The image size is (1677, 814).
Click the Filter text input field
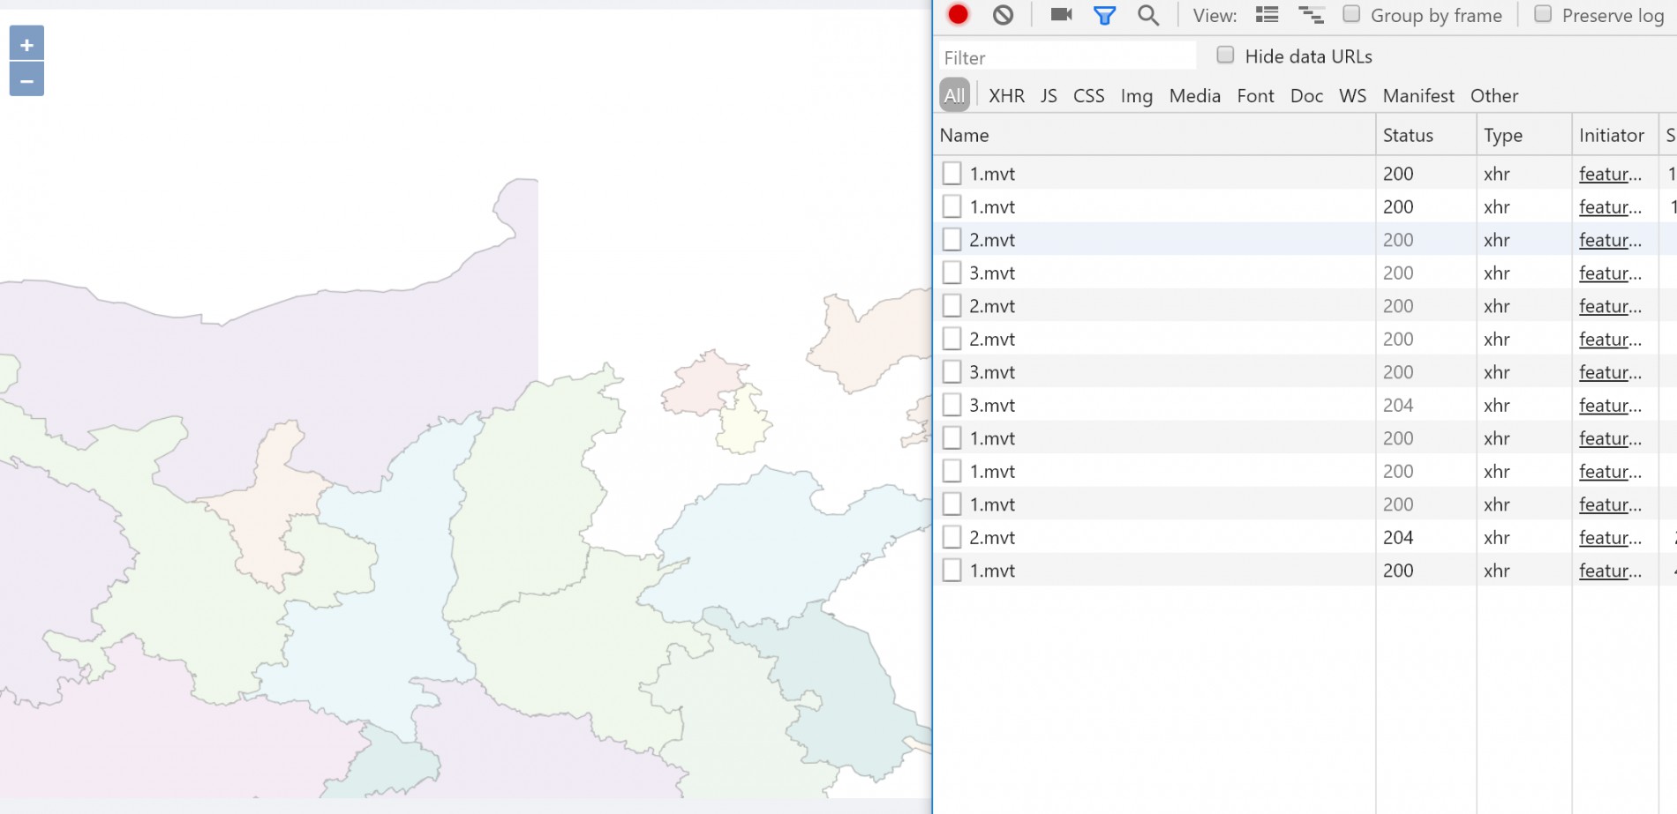coord(1066,58)
